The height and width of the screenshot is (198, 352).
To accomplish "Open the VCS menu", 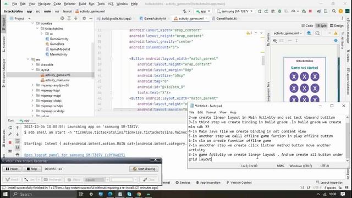I will pyautogui.click(x=111, y=4).
